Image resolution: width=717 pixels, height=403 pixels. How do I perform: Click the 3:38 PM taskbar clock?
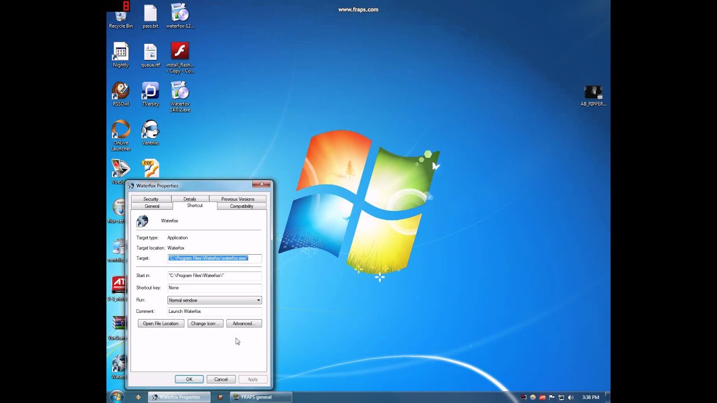590,397
